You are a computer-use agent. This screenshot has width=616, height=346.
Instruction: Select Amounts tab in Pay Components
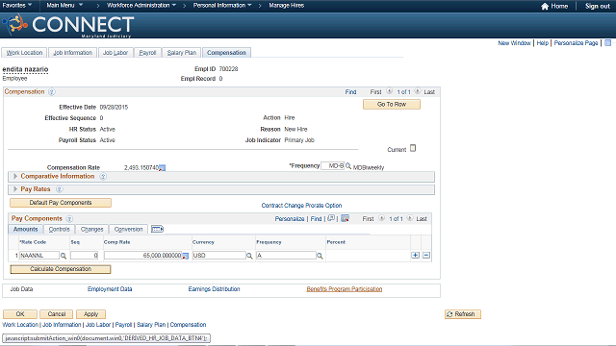[26, 229]
